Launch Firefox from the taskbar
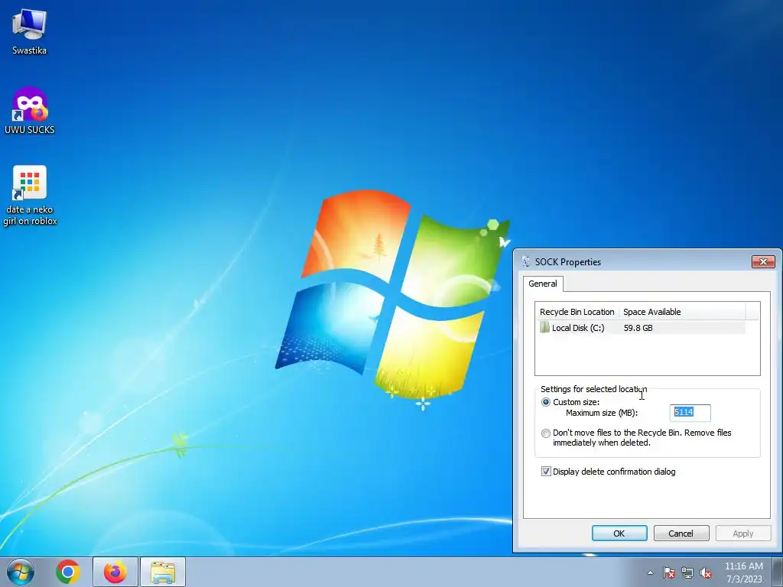The image size is (783, 587). pos(115,572)
